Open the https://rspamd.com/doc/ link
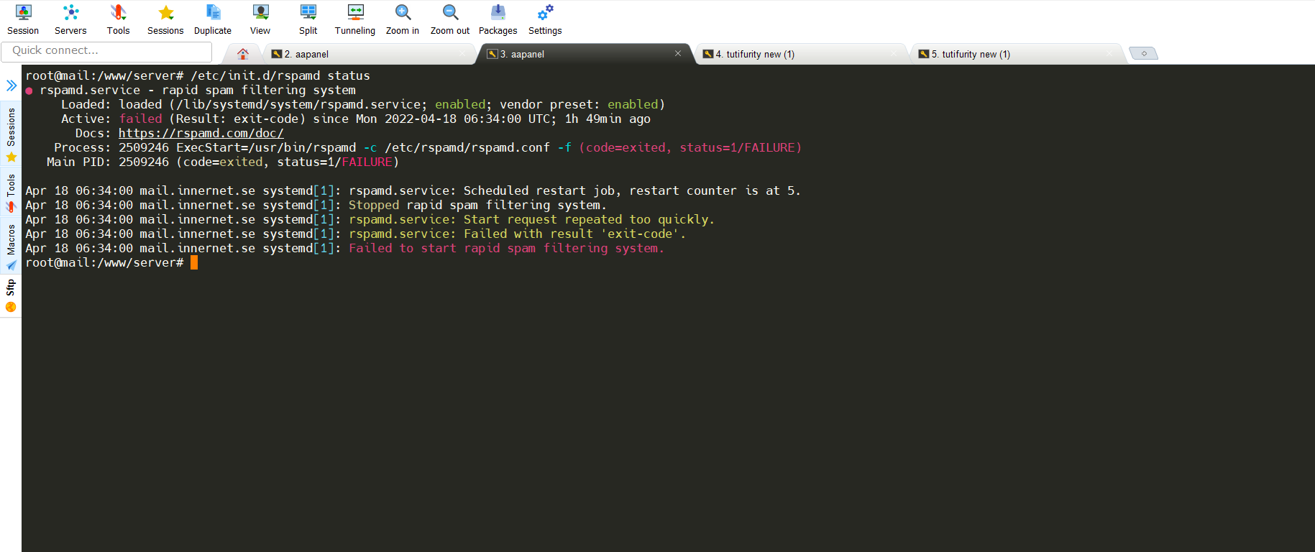1315x552 pixels. pyautogui.click(x=201, y=133)
